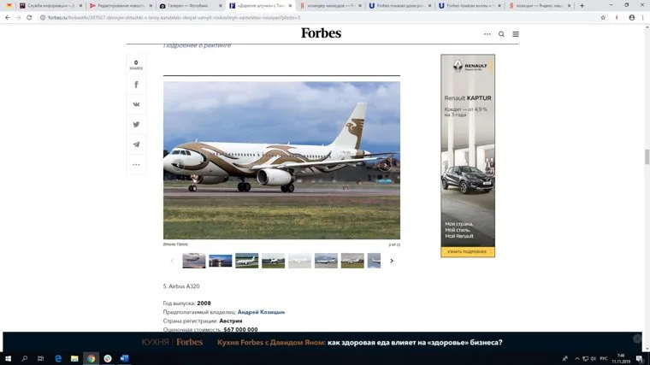Open Forbes site search magnifier
This screenshot has width=650, height=365.
coord(501,34)
